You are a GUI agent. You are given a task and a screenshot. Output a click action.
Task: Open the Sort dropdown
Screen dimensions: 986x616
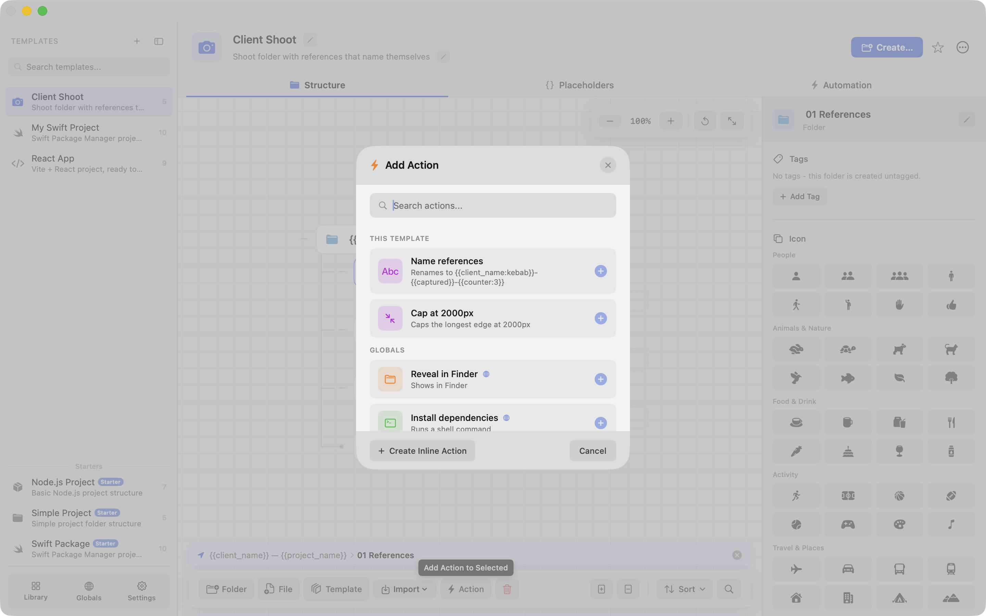(684, 589)
